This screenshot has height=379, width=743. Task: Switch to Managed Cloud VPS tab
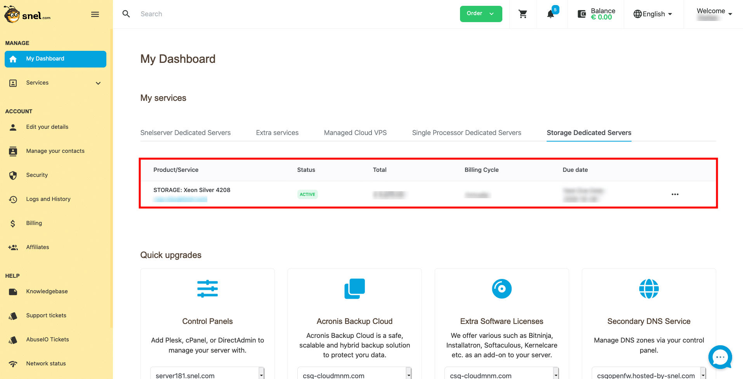click(x=355, y=133)
